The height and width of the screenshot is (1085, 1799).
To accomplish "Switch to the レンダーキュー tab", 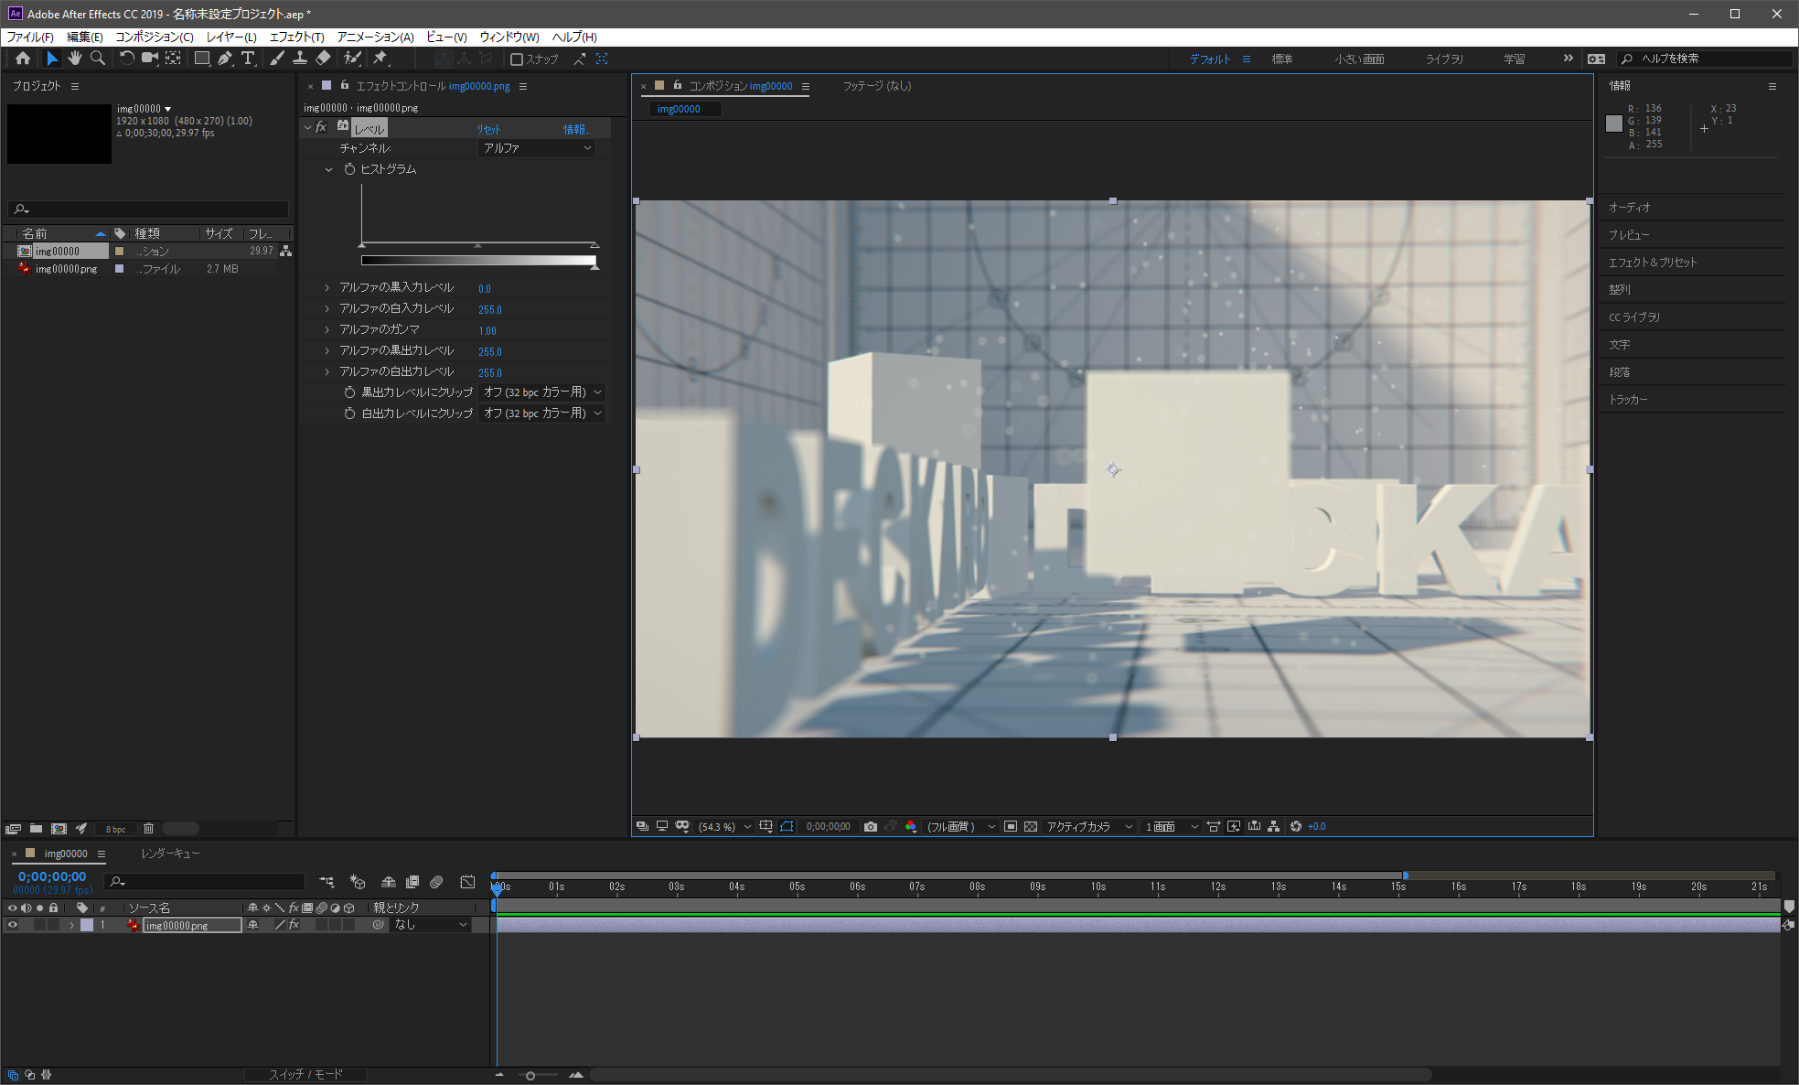I will pyautogui.click(x=170, y=853).
